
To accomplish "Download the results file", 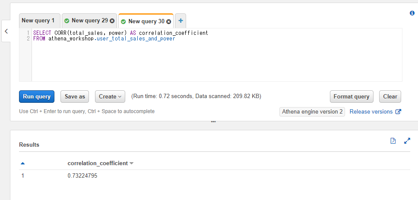I will click(x=393, y=141).
